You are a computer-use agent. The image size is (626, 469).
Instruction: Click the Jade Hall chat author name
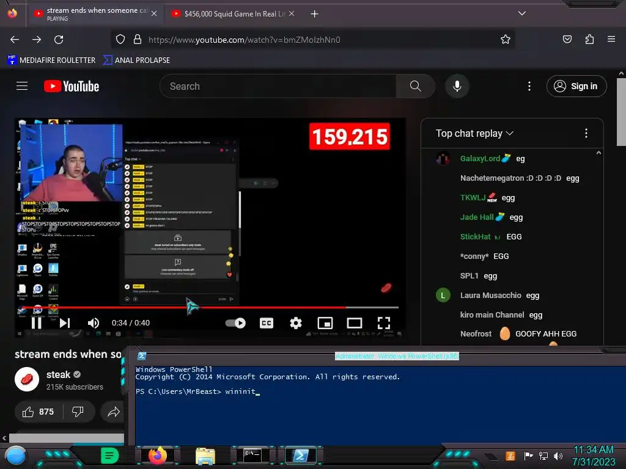tap(477, 217)
